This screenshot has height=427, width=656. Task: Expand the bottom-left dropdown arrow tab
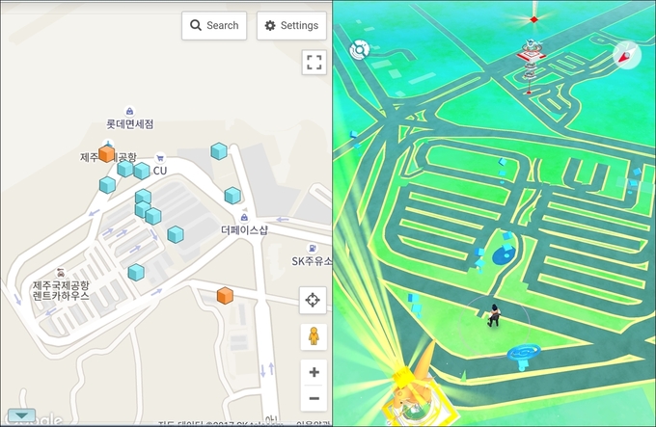(21, 415)
